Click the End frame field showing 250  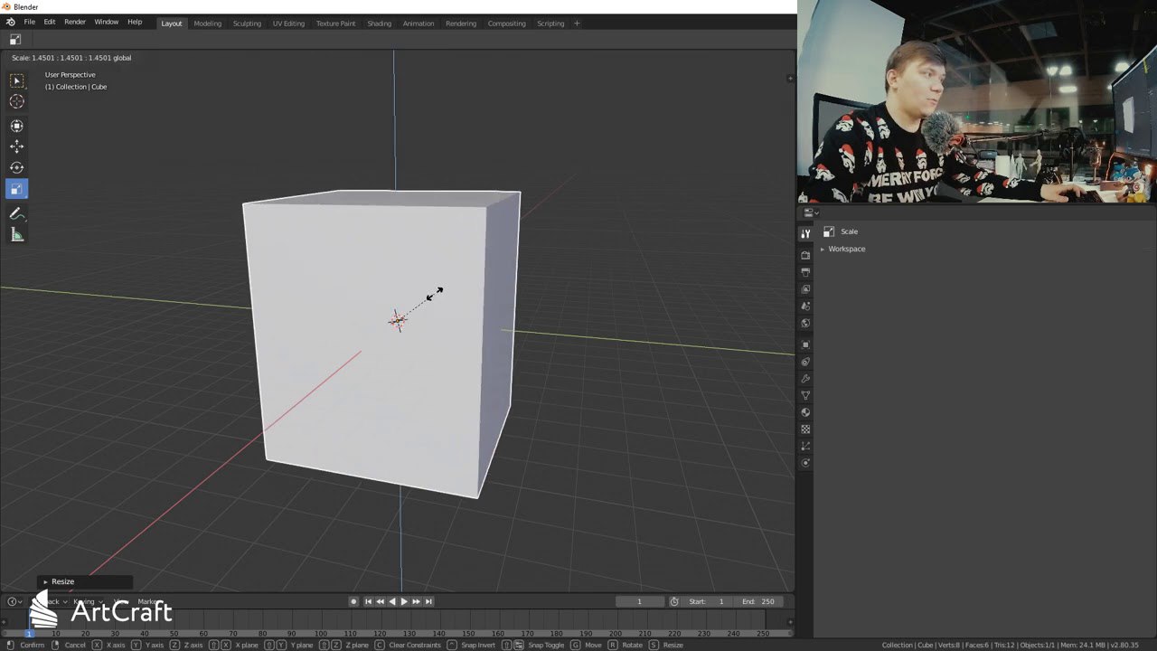(759, 601)
